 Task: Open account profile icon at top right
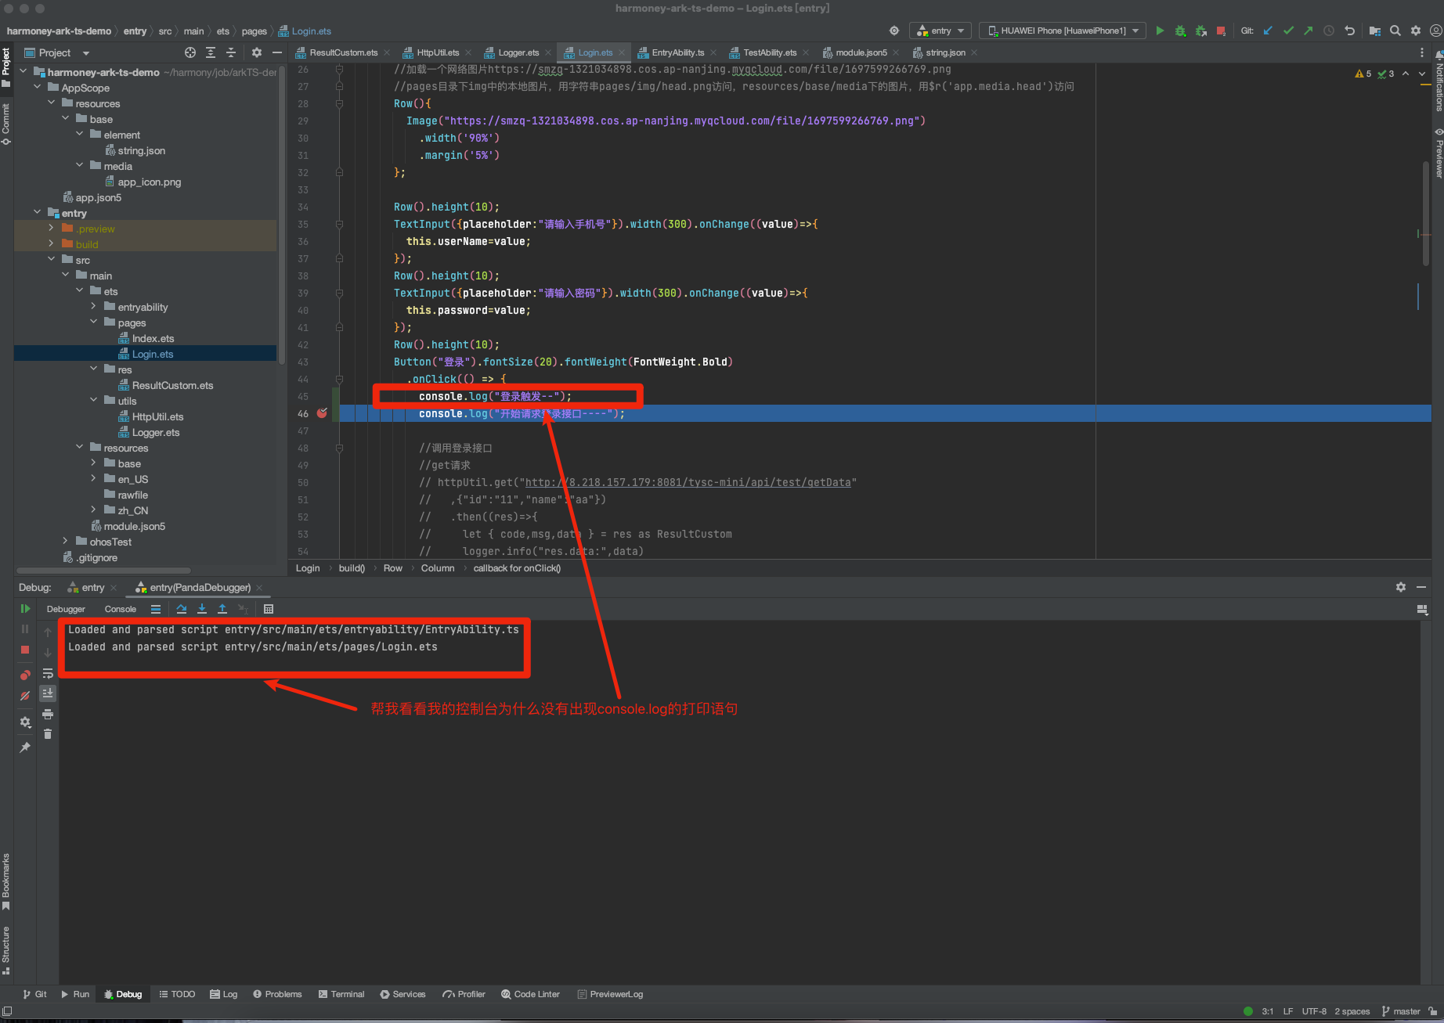1435,31
